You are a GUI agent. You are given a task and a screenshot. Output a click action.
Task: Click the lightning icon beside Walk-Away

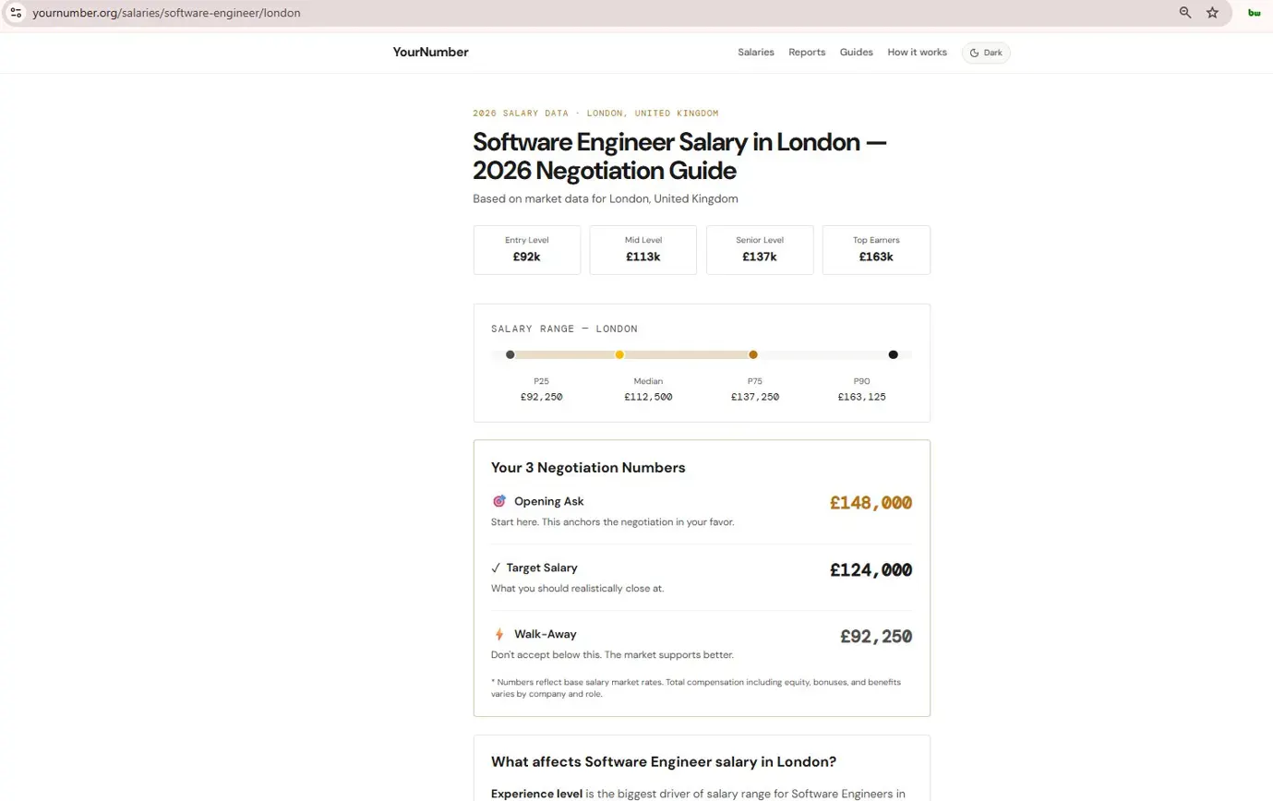point(499,634)
